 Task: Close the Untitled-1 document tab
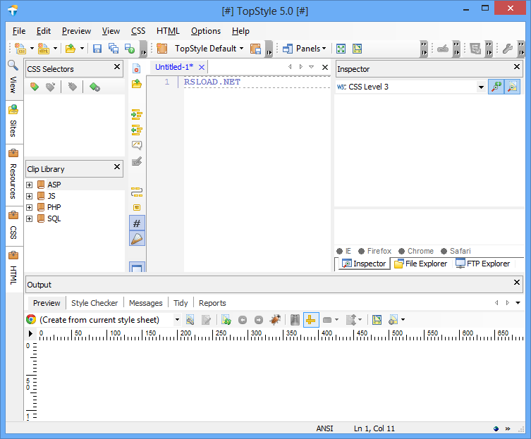tap(202, 68)
